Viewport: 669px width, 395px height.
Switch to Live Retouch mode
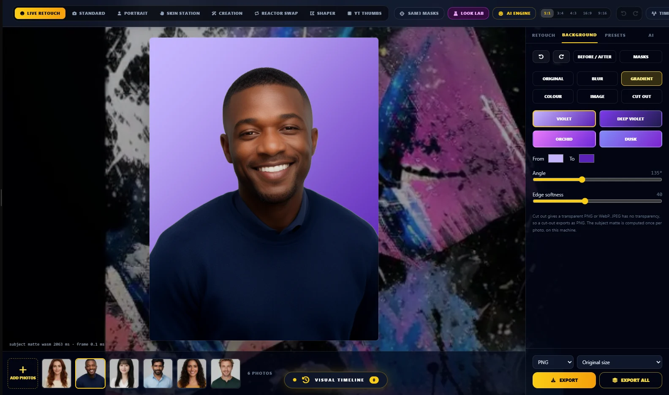pos(40,14)
